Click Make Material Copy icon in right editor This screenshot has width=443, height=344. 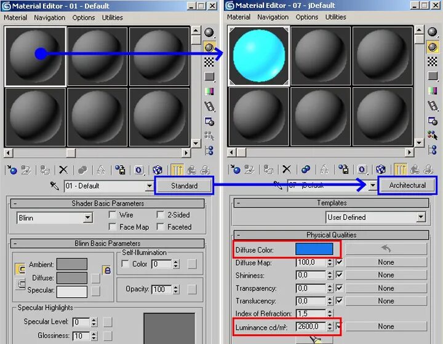point(305,169)
